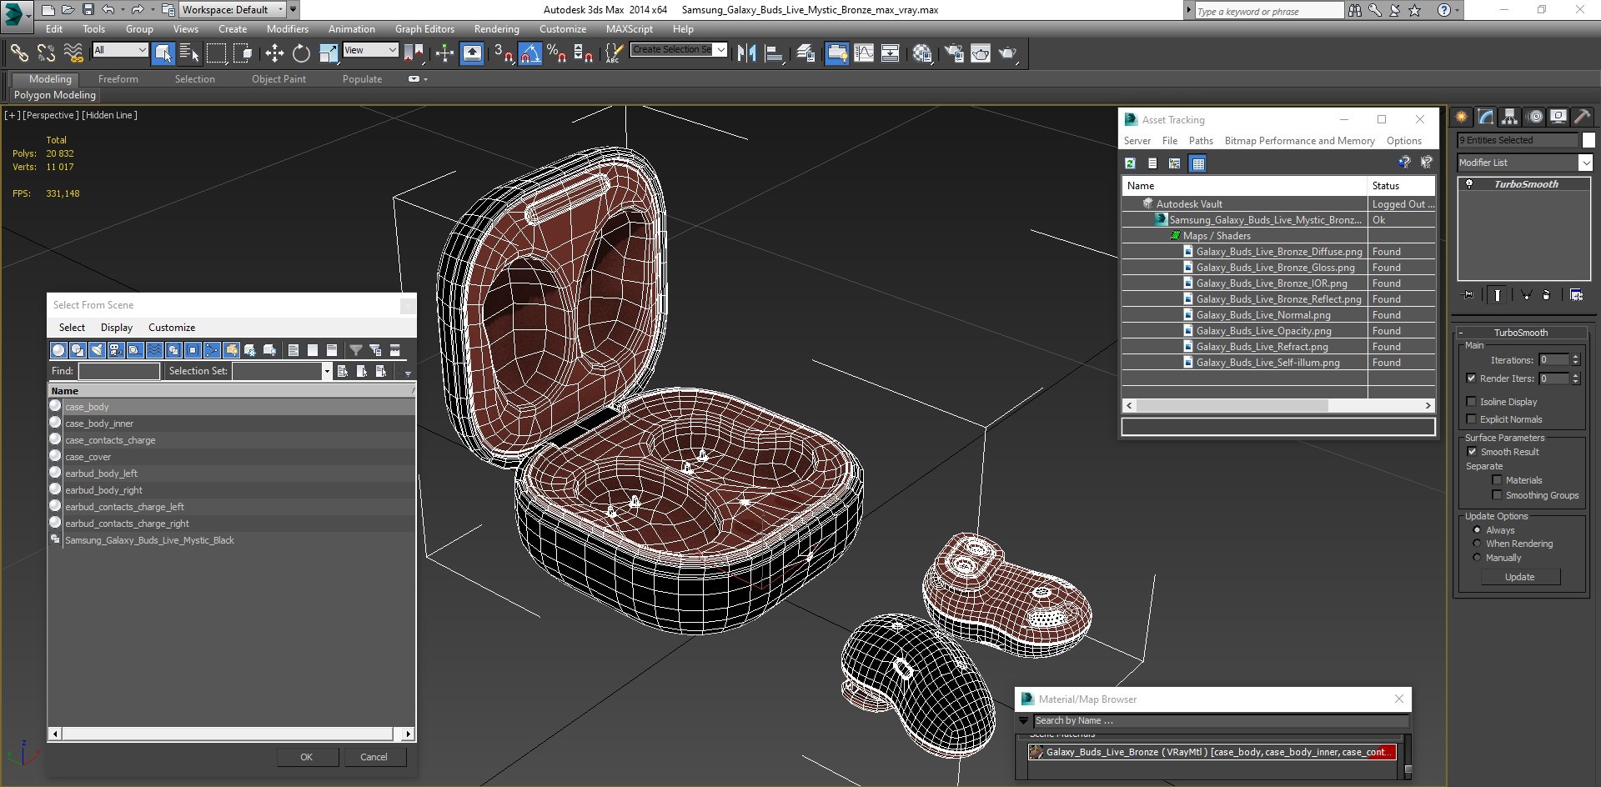The height and width of the screenshot is (787, 1601).
Task: Click the Align tool icon
Action: [x=774, y=53]
